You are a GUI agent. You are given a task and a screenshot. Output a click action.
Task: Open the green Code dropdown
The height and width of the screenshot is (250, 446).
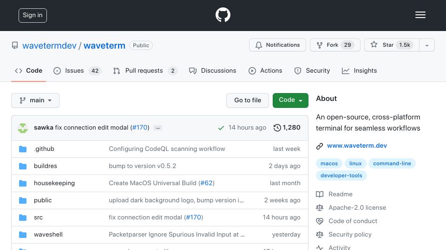coord(290,100)
